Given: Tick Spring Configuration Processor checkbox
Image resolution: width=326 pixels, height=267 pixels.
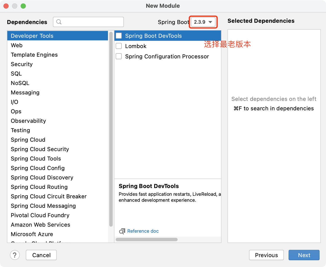Looking at the screenshot, I should click(x=119, y=56).
